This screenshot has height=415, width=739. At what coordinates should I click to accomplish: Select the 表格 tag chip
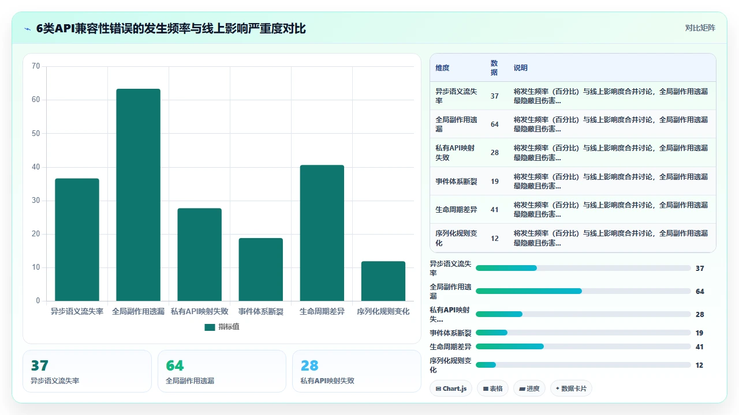pyautogui.click(x=492, y=388)
